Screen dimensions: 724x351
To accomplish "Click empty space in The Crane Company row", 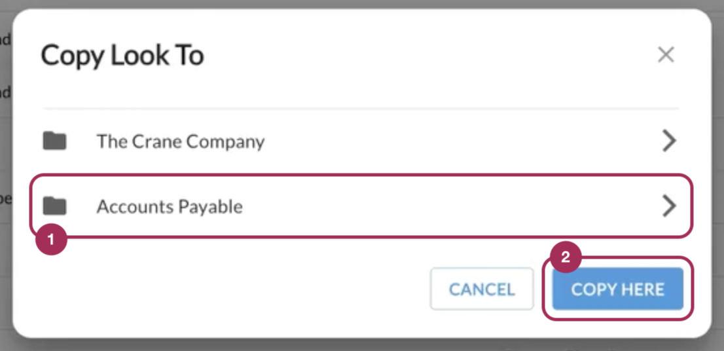I will click(x=462, y=141).
